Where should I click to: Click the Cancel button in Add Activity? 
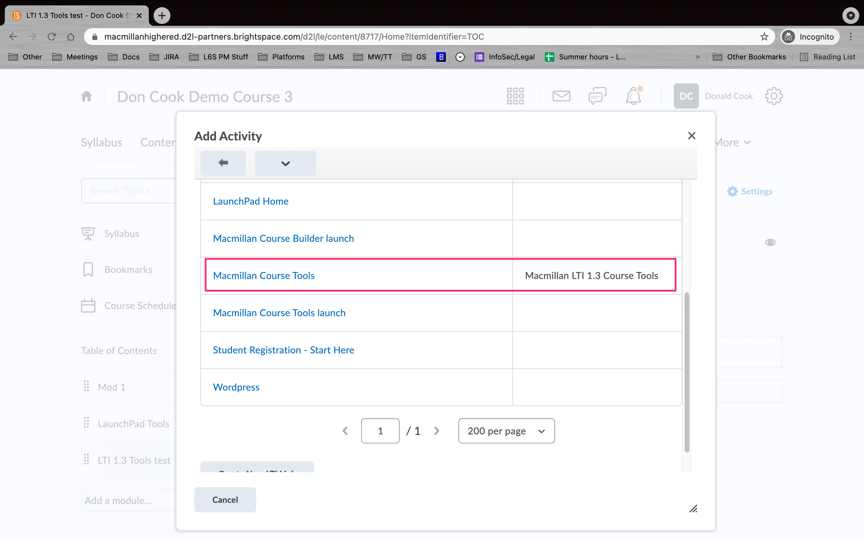225,499
